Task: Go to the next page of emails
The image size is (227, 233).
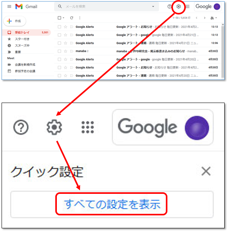Action: point(205,18)
